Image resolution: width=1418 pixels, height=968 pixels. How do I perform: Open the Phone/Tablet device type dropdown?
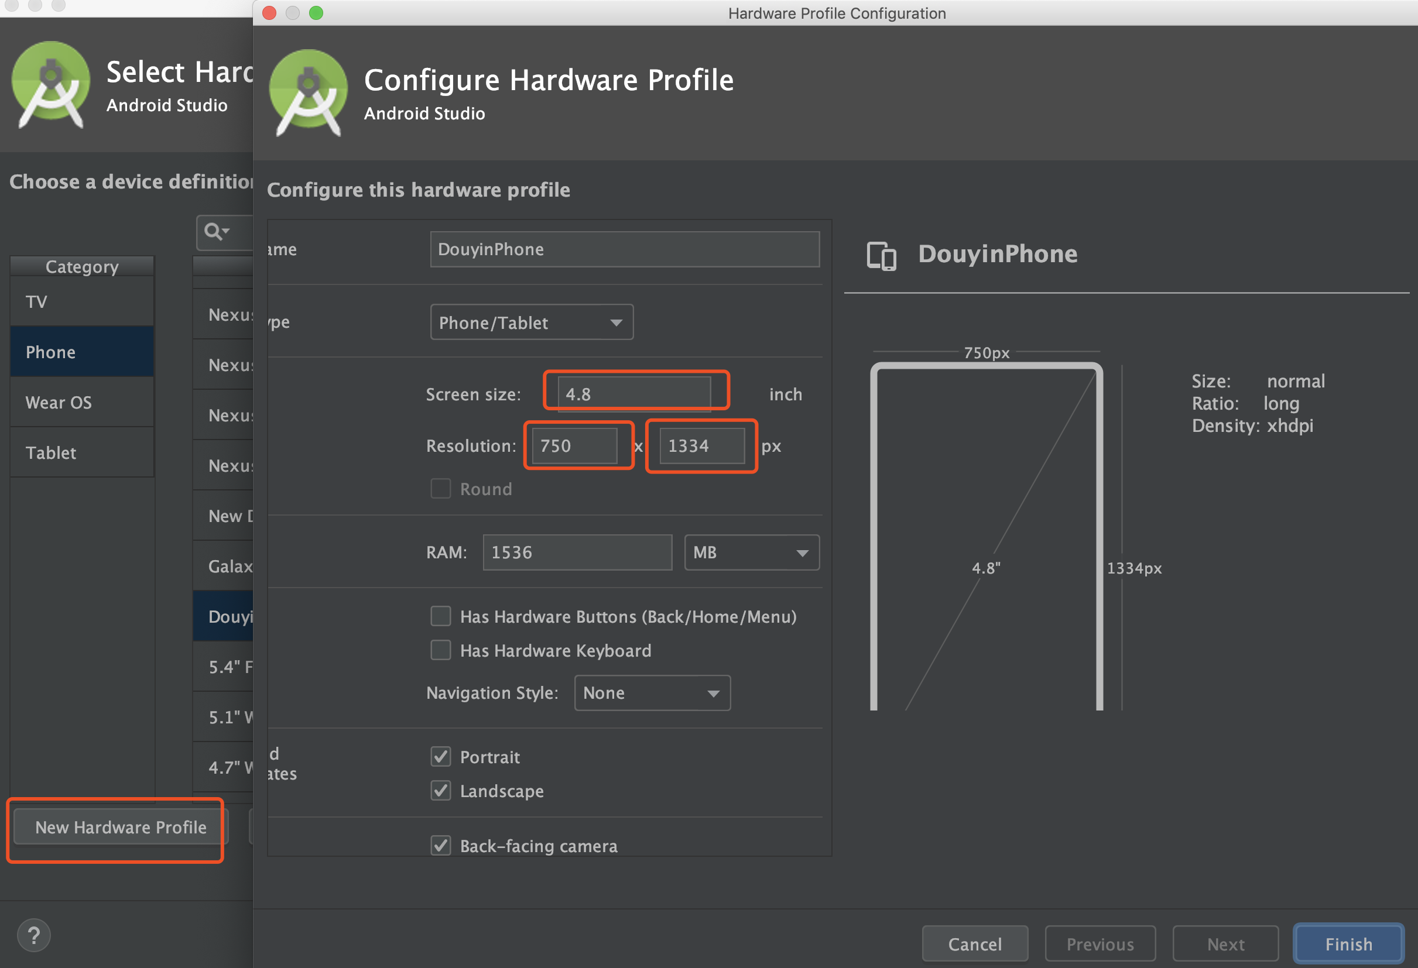click(x=532, y=322)
